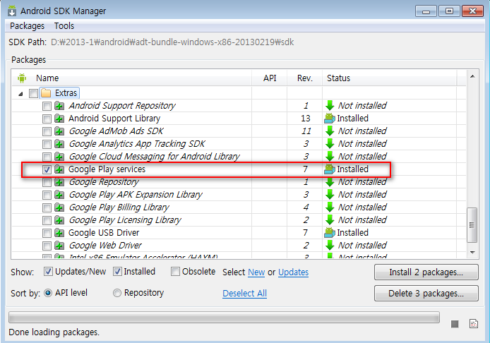
Task: Click the package icon of Google Web Driver
Action: coord(59,246)
